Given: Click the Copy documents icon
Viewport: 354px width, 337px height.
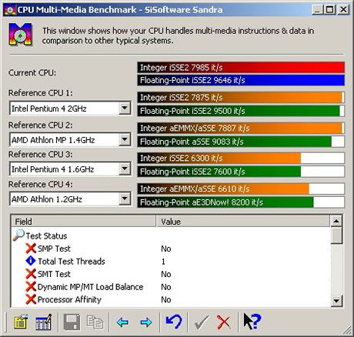Looking at the screenshot, I should 95,322.
